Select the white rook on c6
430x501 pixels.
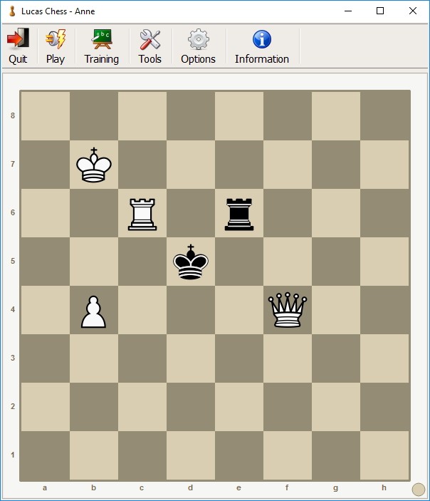(x=142, y=214)
